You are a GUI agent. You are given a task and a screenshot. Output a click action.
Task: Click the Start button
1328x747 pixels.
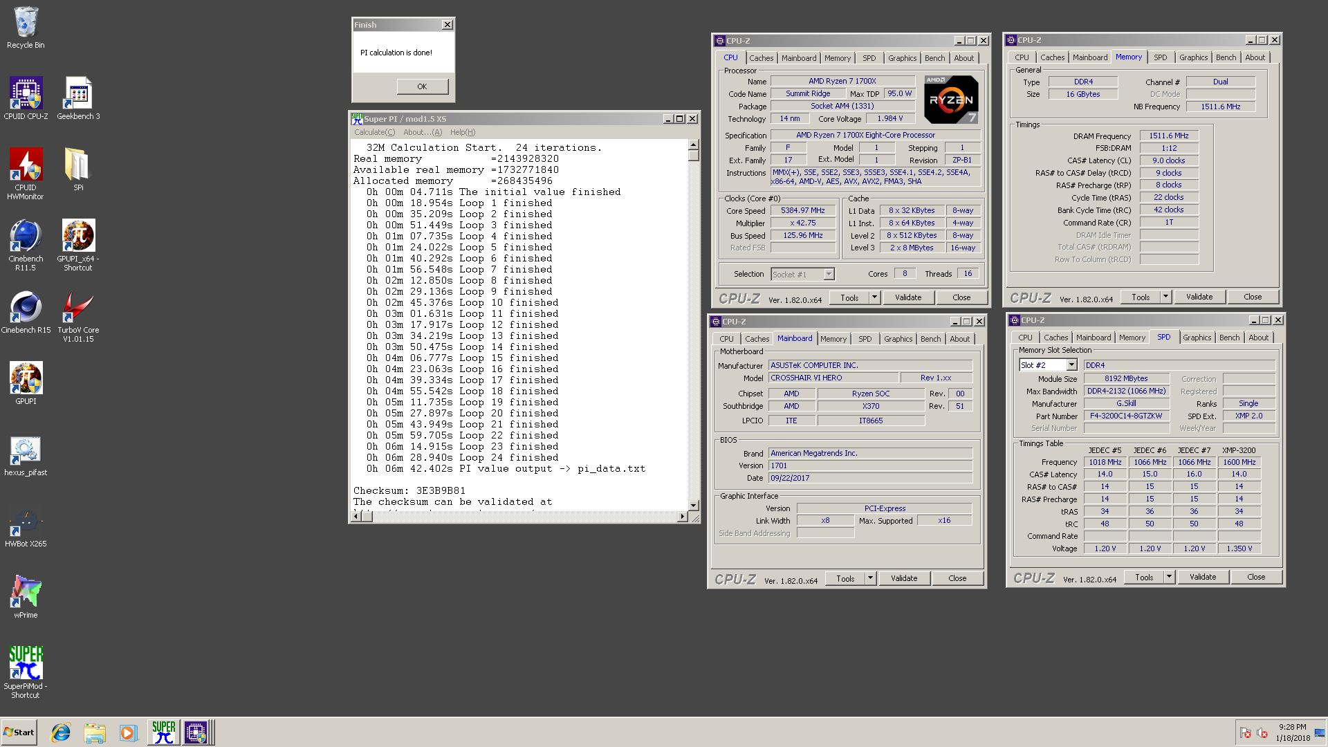tap(19, 732)
